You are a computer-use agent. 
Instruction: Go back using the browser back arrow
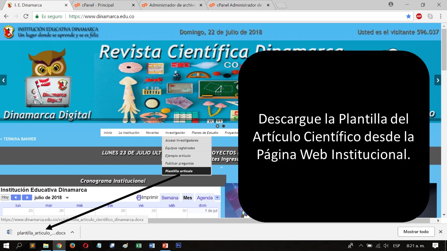6,16
